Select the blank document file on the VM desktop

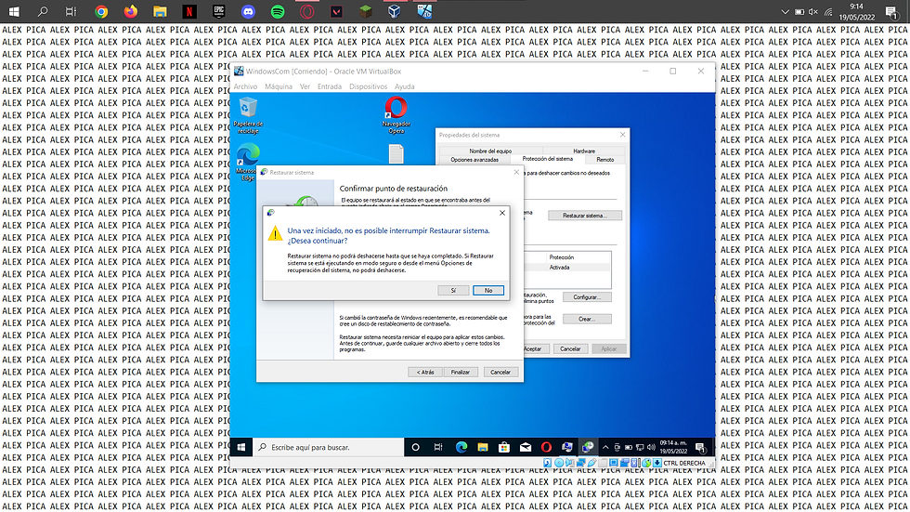click(396, 154)
